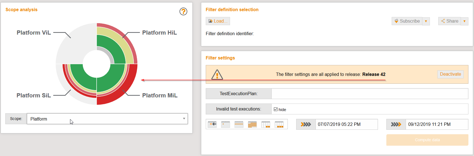Click the start date arrows icon
The image size is (474, 156).
pos(306,124)
